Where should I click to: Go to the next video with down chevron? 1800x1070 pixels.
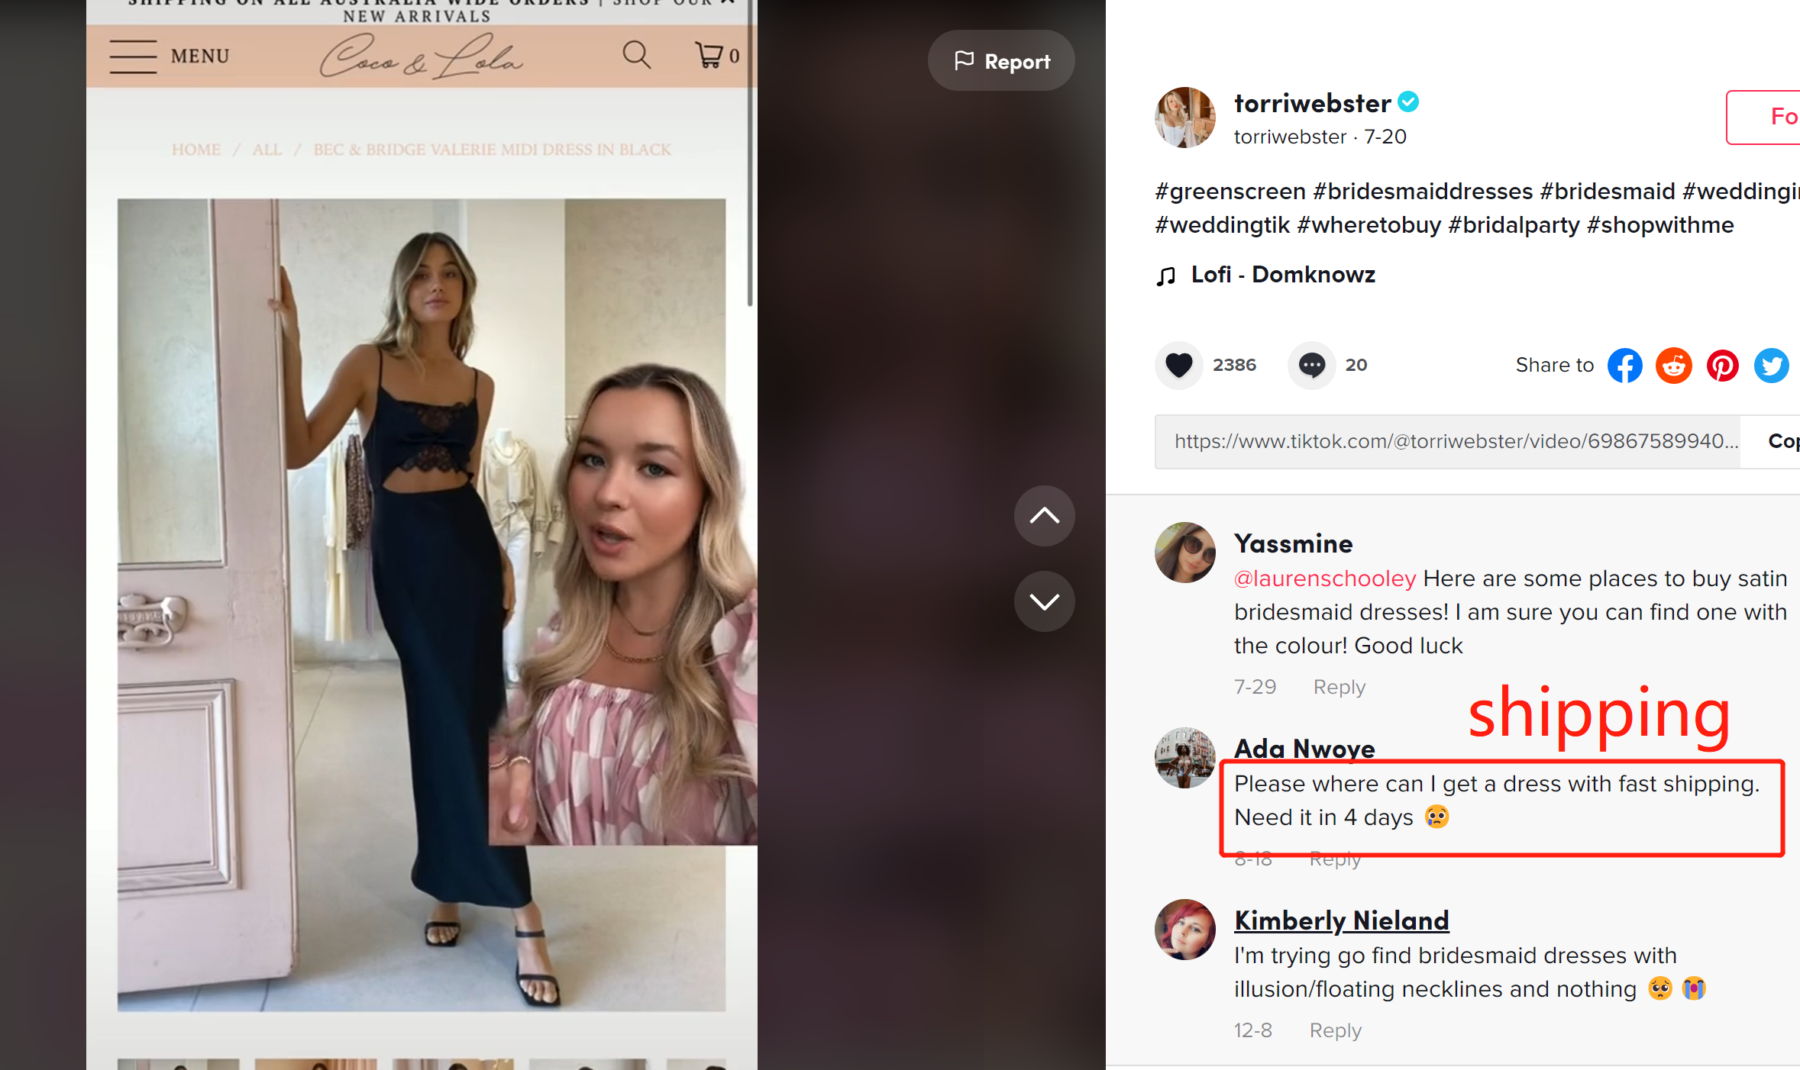pyautogui.click(x=1044, y=601)
